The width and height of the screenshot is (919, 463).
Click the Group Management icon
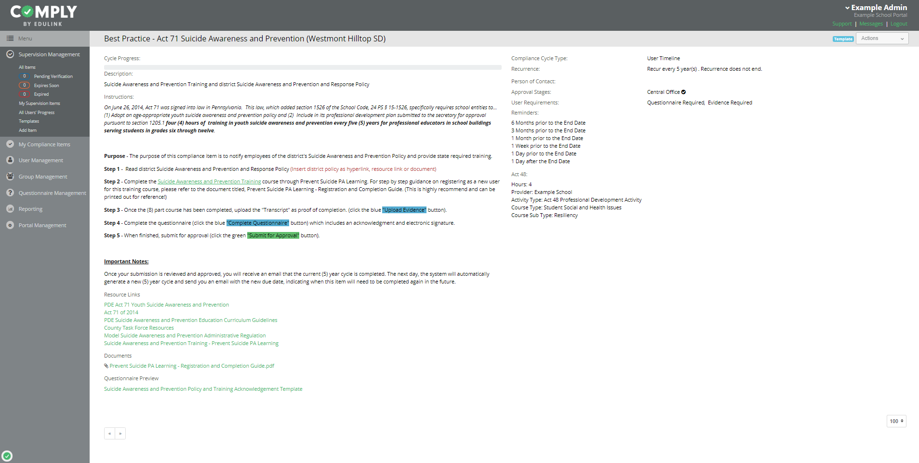click(10, 176)
